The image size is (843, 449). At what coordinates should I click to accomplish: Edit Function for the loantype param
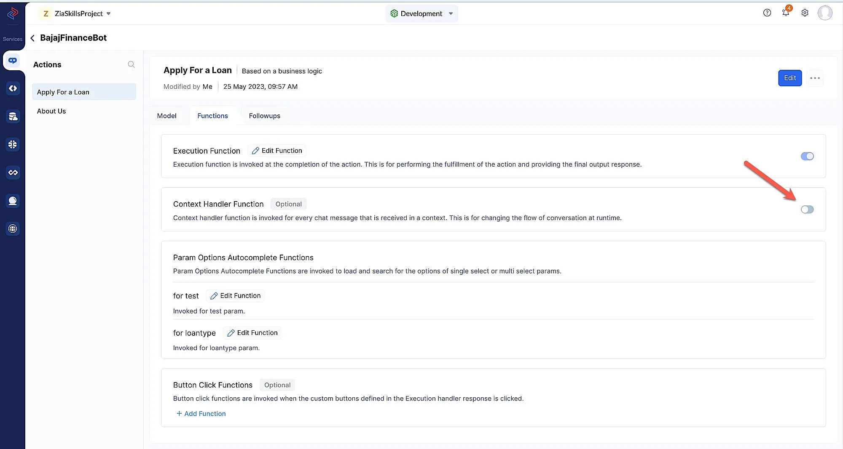coord(252,333)
